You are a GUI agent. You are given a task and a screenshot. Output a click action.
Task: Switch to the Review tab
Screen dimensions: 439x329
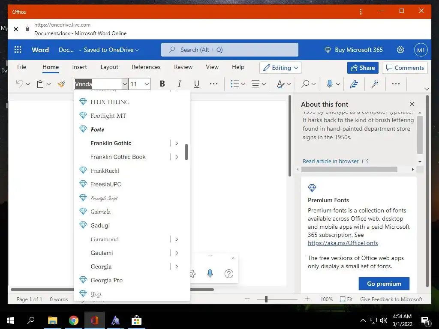pyautogui.click(x=183, y=67)
